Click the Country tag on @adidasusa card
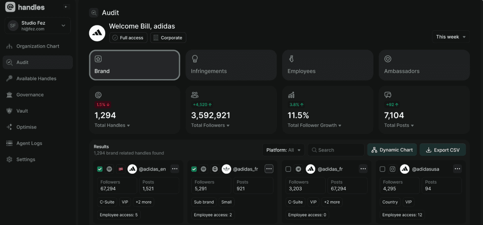 point(390,202)
